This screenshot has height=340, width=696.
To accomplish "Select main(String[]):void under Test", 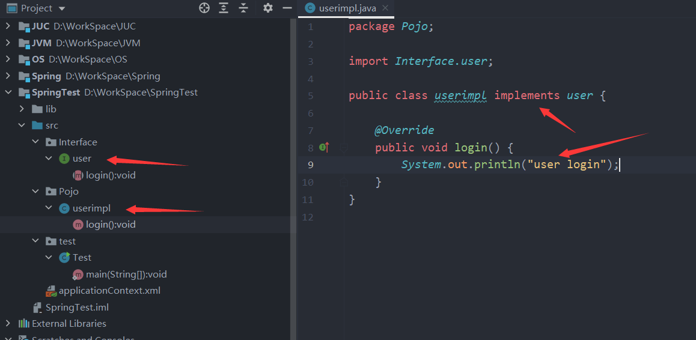I will pos(126,275).
